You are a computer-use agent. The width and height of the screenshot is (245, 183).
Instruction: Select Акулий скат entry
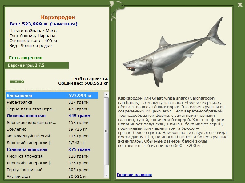coord(52,177)
